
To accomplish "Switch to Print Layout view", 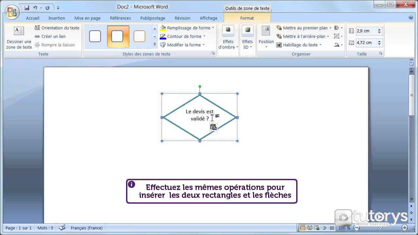I will [x=302, y=228].
